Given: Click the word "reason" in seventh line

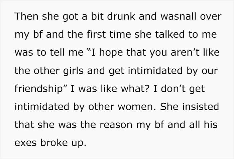Looking at the screenshot, I should tap(116, 124).
